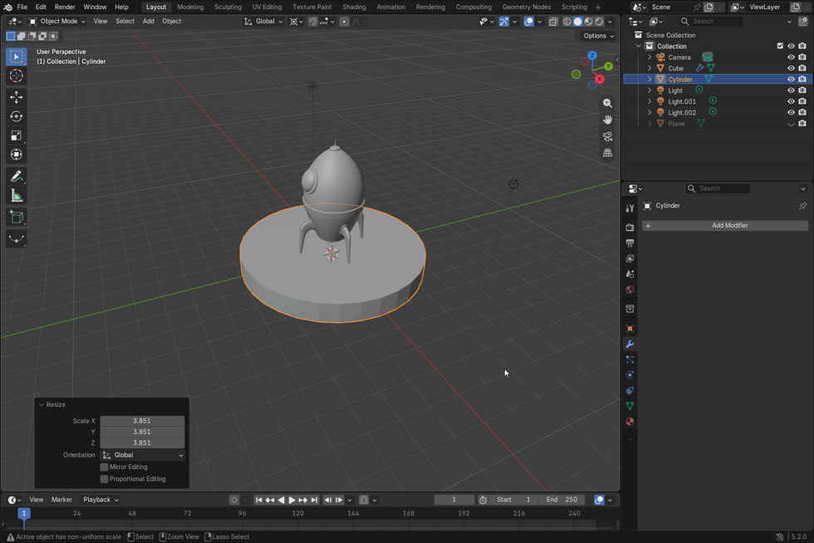The image size is (814, 543).
Task: Collapse the Resize operator panel
Action: (42, 404)
